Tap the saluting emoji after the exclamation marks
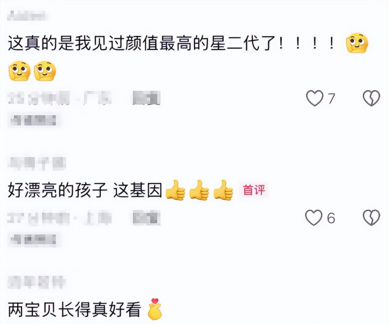 [357, 43]
